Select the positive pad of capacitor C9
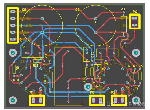Viewport: 150px width, 110px height. coord(42,19)
